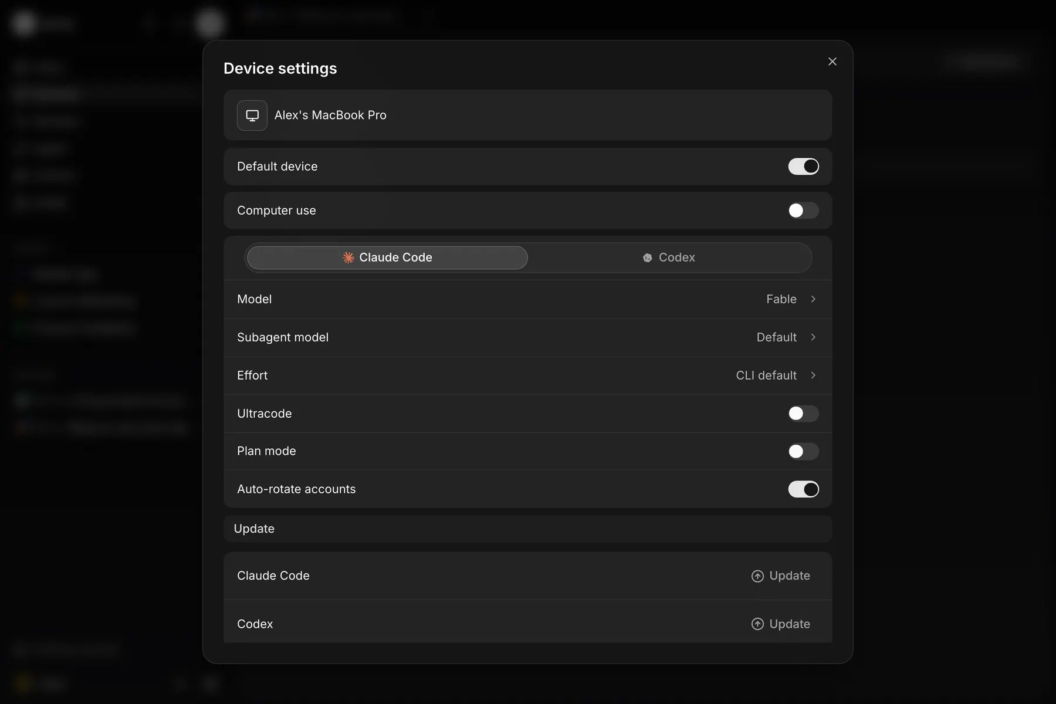Click the Default device label
The height and width of the screenshot is (704, 1056).
coord(277,167)
